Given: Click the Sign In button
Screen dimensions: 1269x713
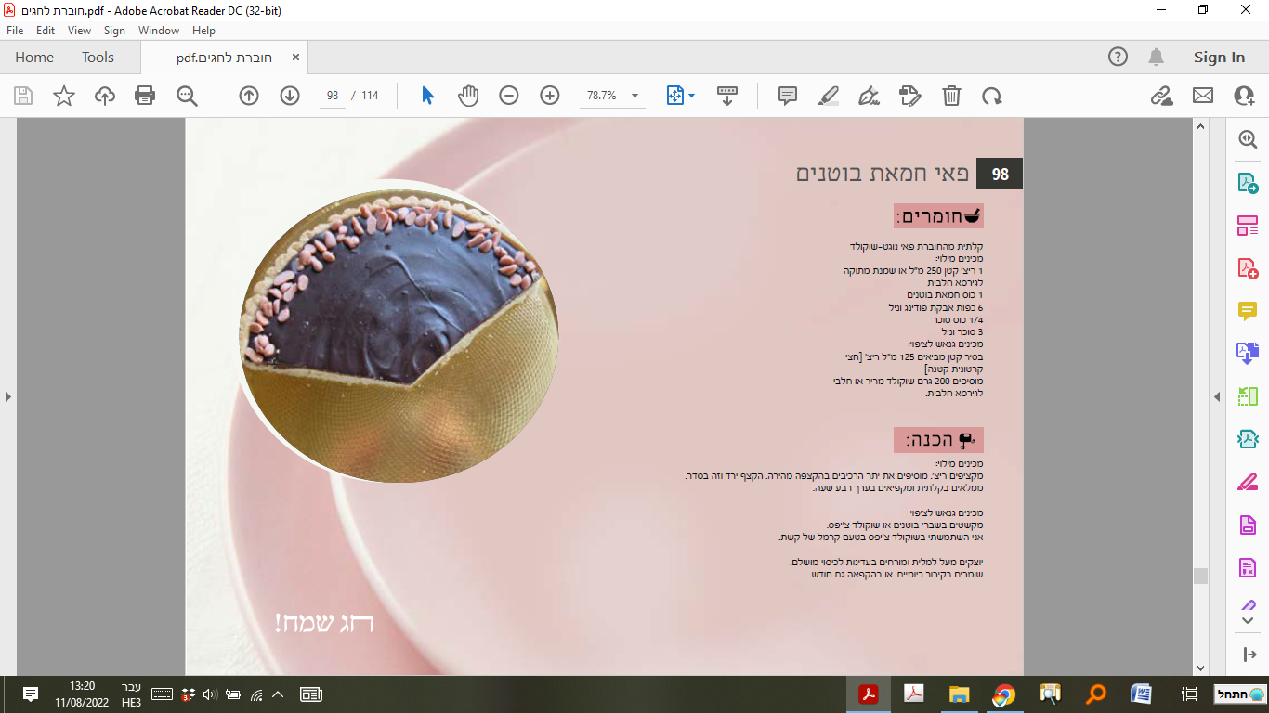Looking at the screenshot, I should 1219,58.
